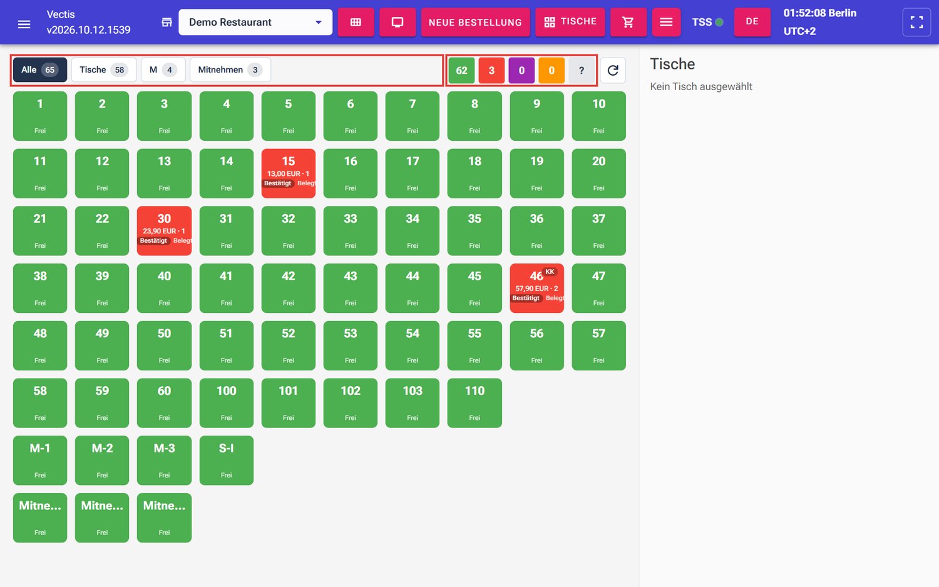Toggle orange status filter swatch
This screenshot has height=587, width=939.
pyautogui.click(x=552, y=70)
